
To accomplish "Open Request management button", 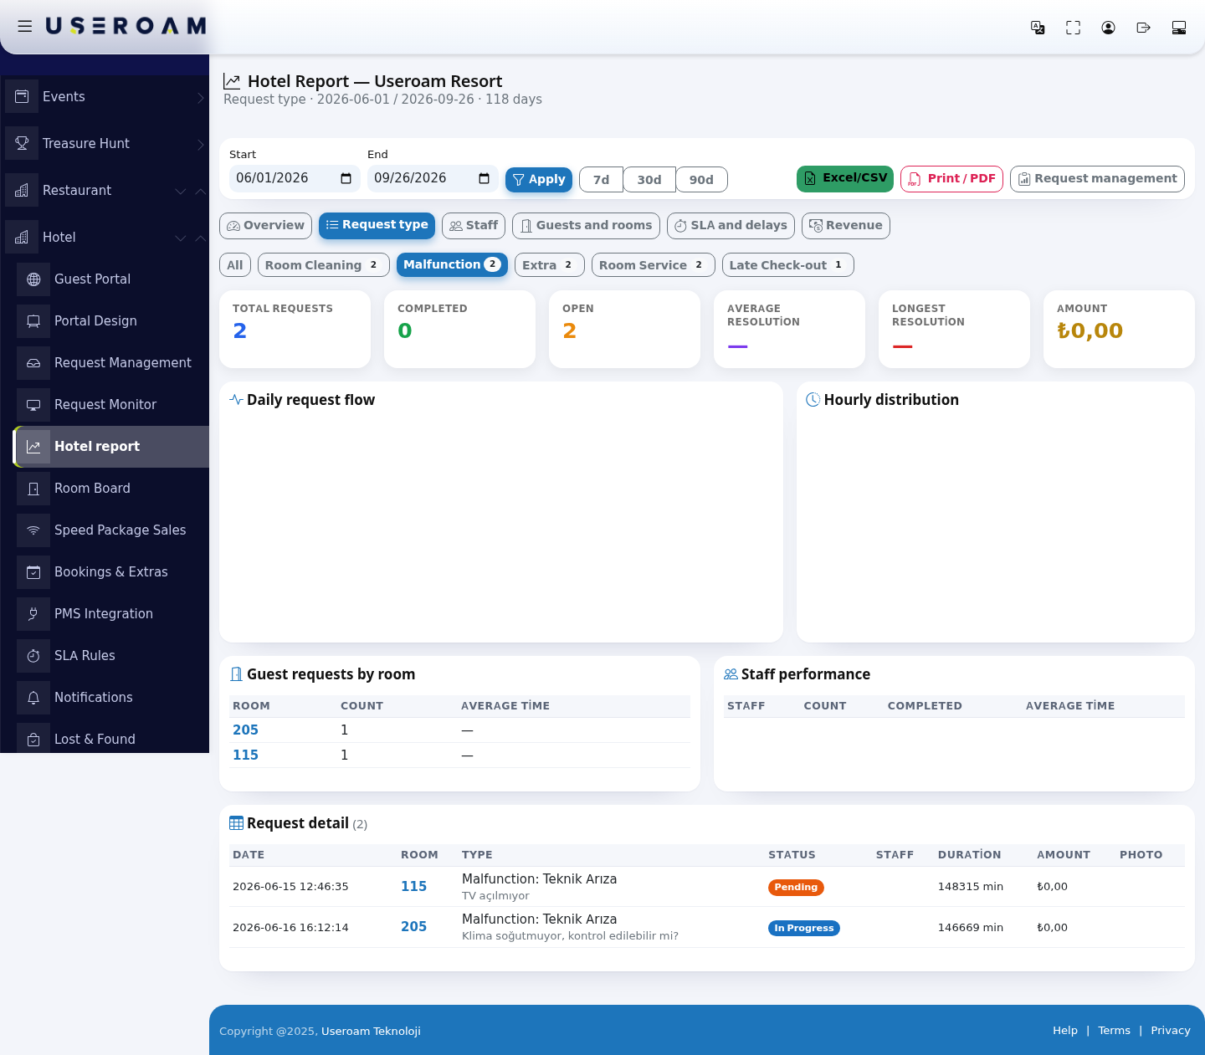I will click(x=1097, y=179).
